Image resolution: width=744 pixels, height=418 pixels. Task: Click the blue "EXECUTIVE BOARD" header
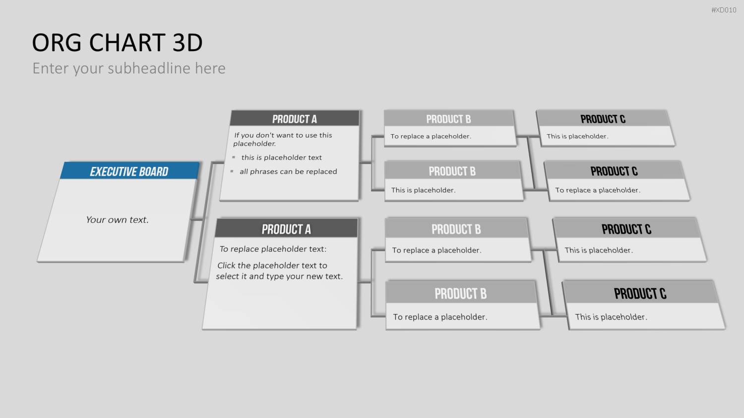[129, 171]
